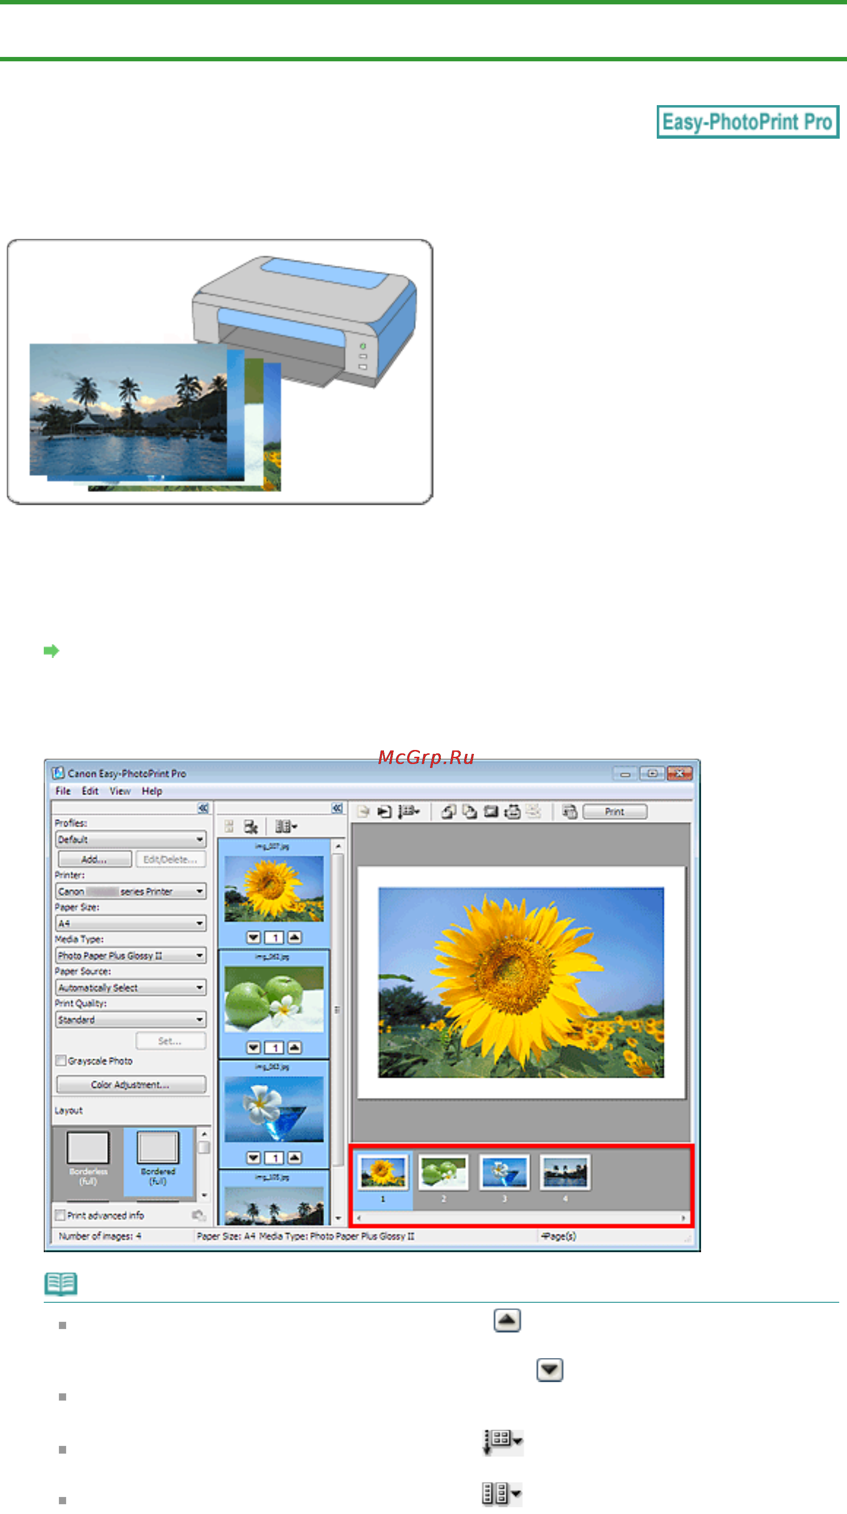Expand the Paper Source dropdown
847x1514 pixels.
point(131,987)
